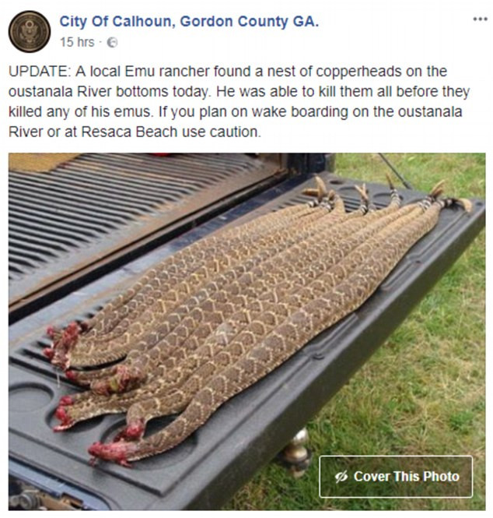Click the "15 hrs" post timestamp
The height and width of the screenshot is (518, 493).
[77, 41]
